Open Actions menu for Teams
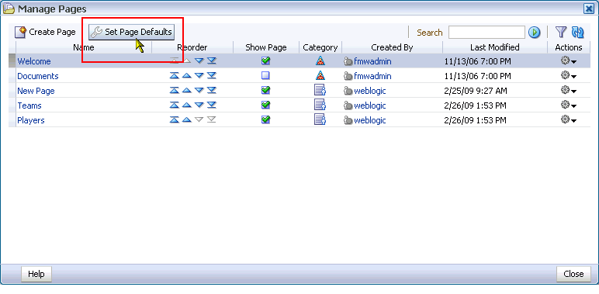Viewport: 599px width, 294px height. coord(569,105)
